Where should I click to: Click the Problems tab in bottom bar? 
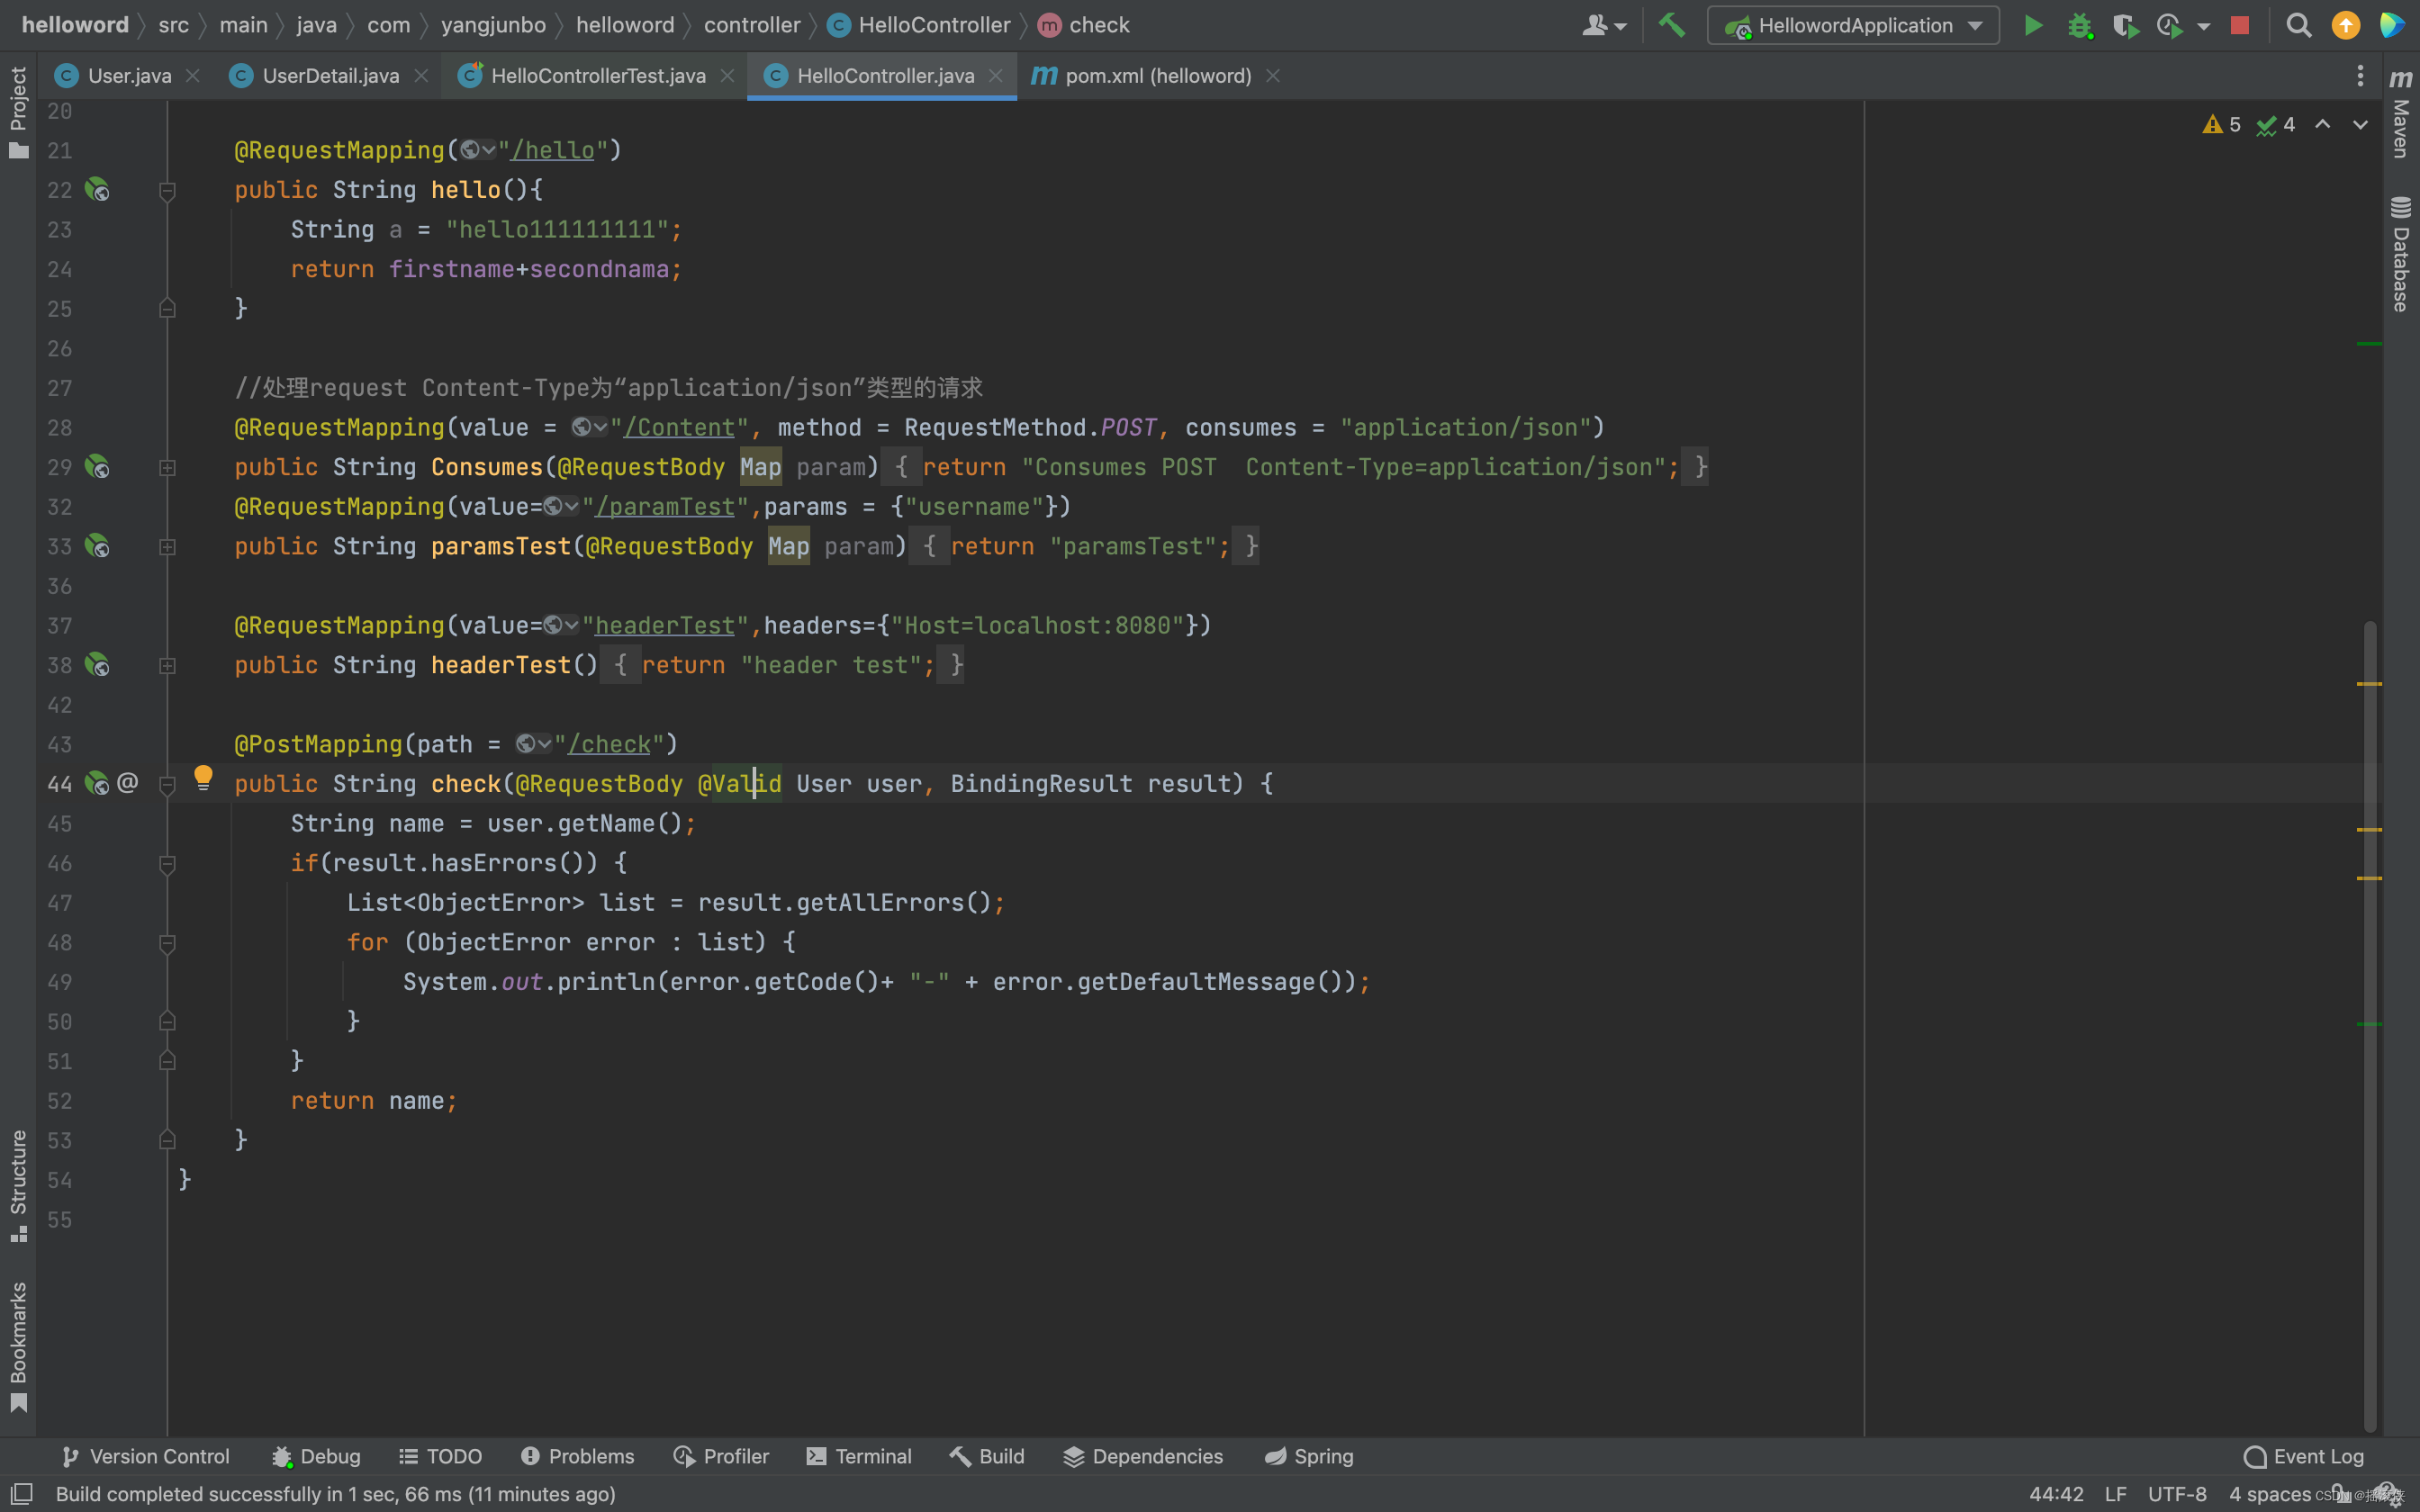575,1456
